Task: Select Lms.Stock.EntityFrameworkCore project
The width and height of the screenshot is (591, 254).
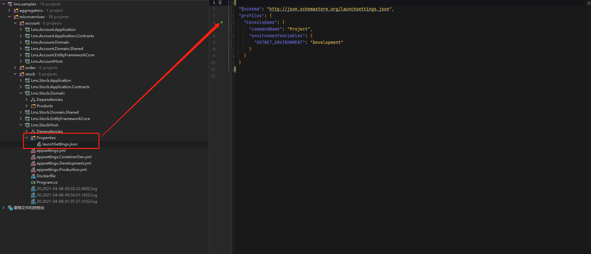Action: pyautogui.click(x=60, y=119)
